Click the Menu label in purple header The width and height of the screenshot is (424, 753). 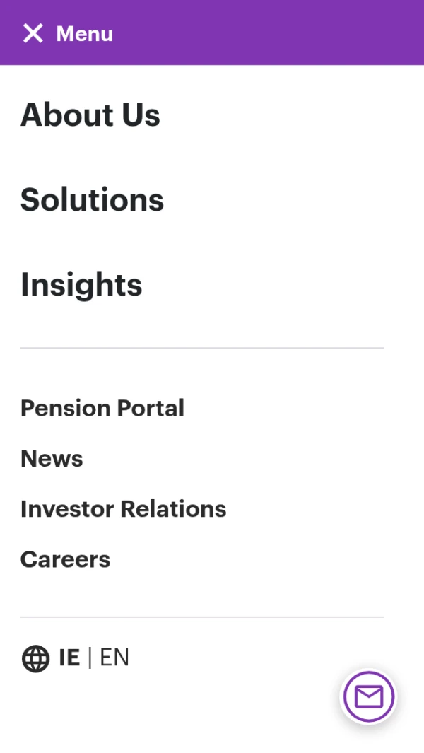coord(85,34)
